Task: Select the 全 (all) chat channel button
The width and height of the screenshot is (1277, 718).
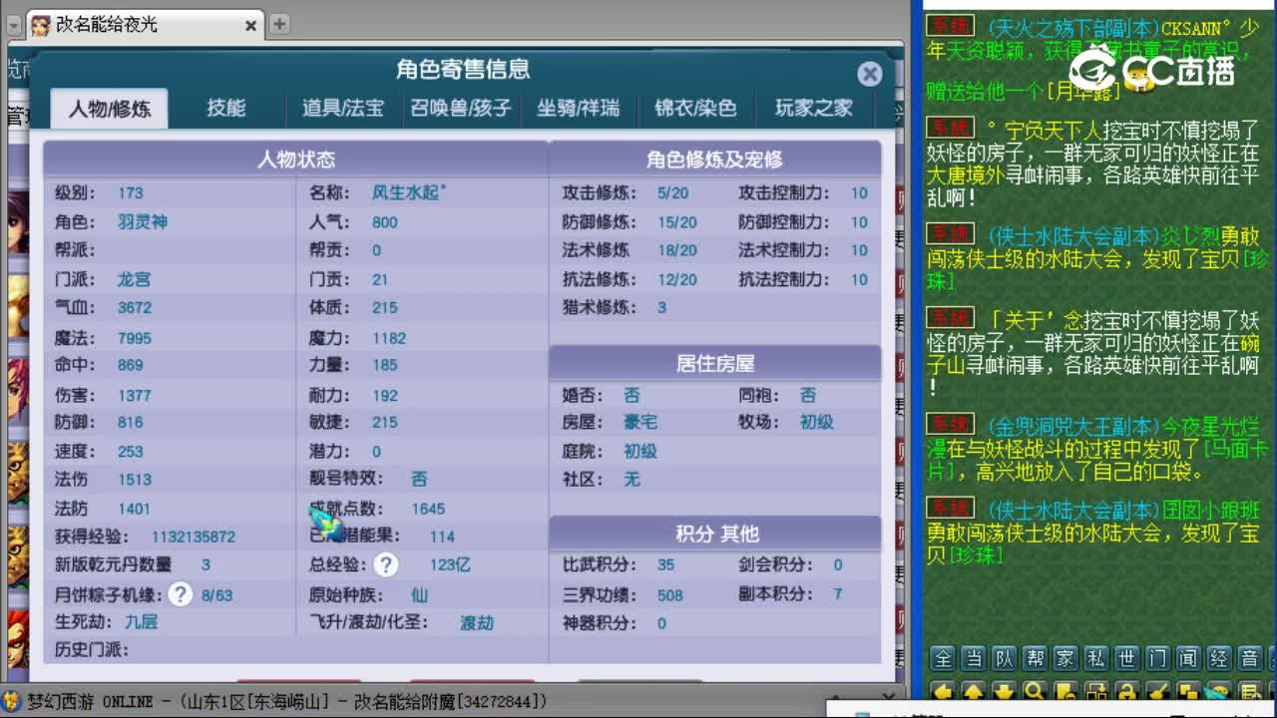Action: (943, 658)
